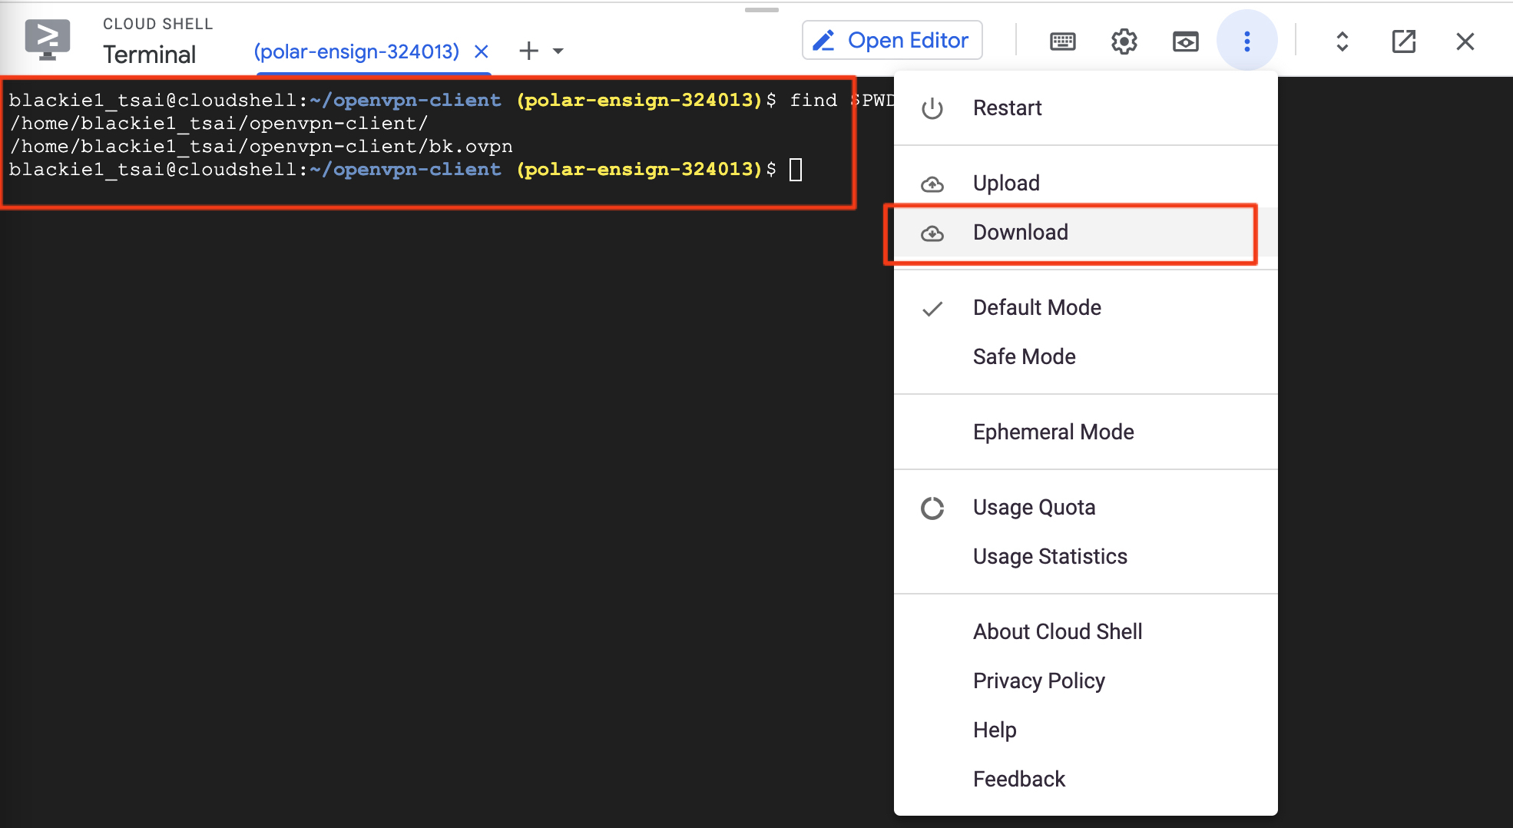This screenshot has width=1513, height=828.
Task: Click the web preview icon
Action: pyautogui.click(x=1185, y=41)
